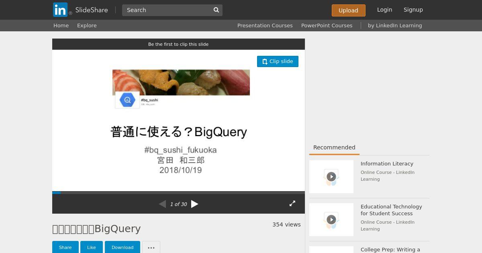This screenshot has height=253, width=482.
Task: Play the Educational Technology course thumbnail
Action: tap(331, 220)
